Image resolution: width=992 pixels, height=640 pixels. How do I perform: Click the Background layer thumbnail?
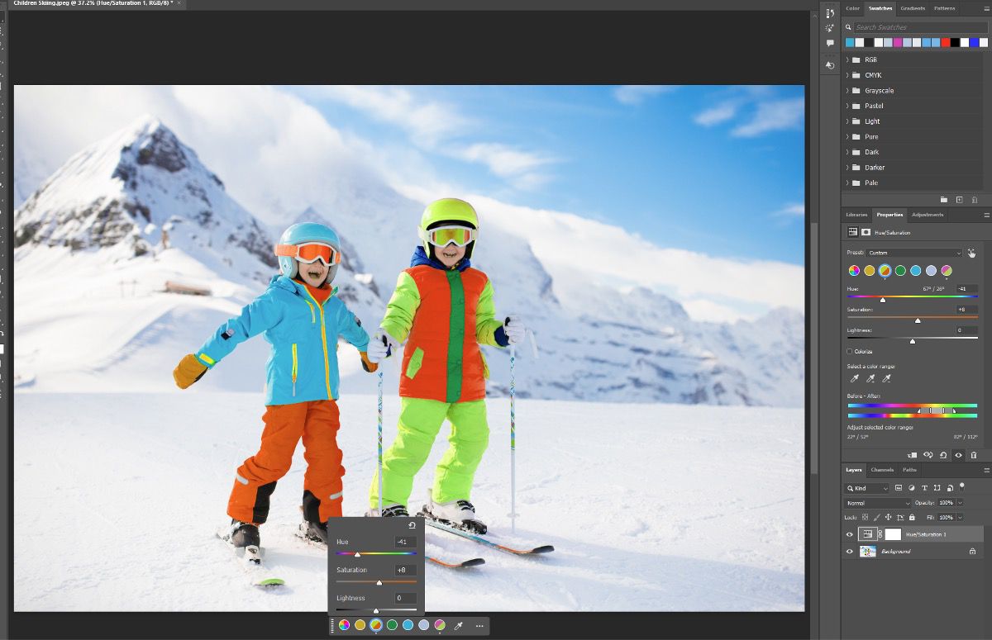[867, 551]
